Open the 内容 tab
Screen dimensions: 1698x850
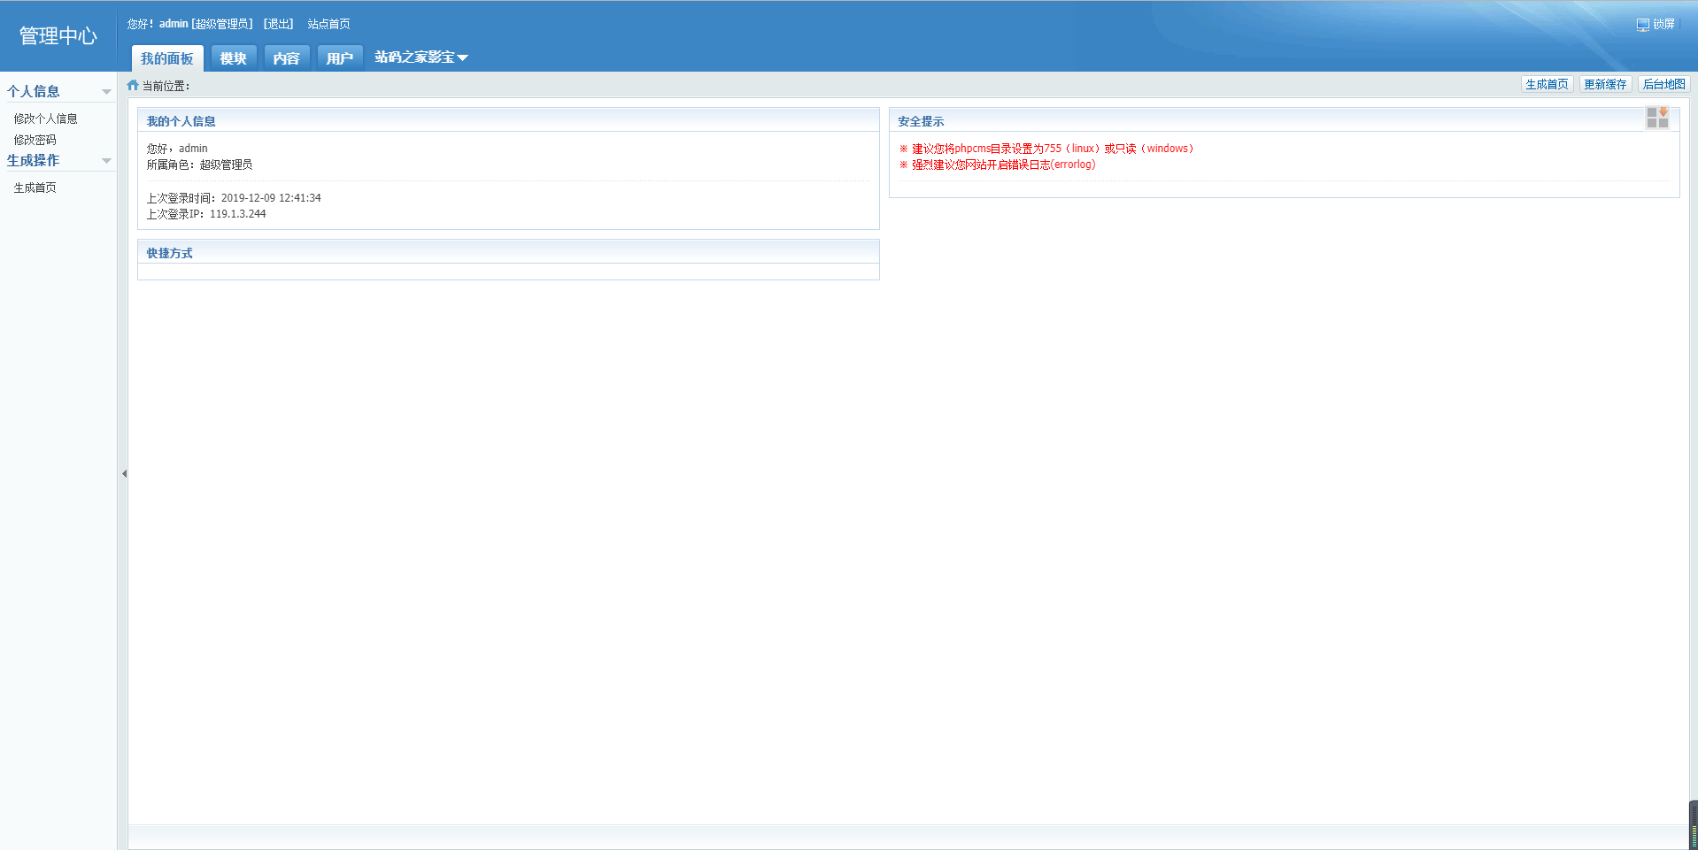pos(286,58)
